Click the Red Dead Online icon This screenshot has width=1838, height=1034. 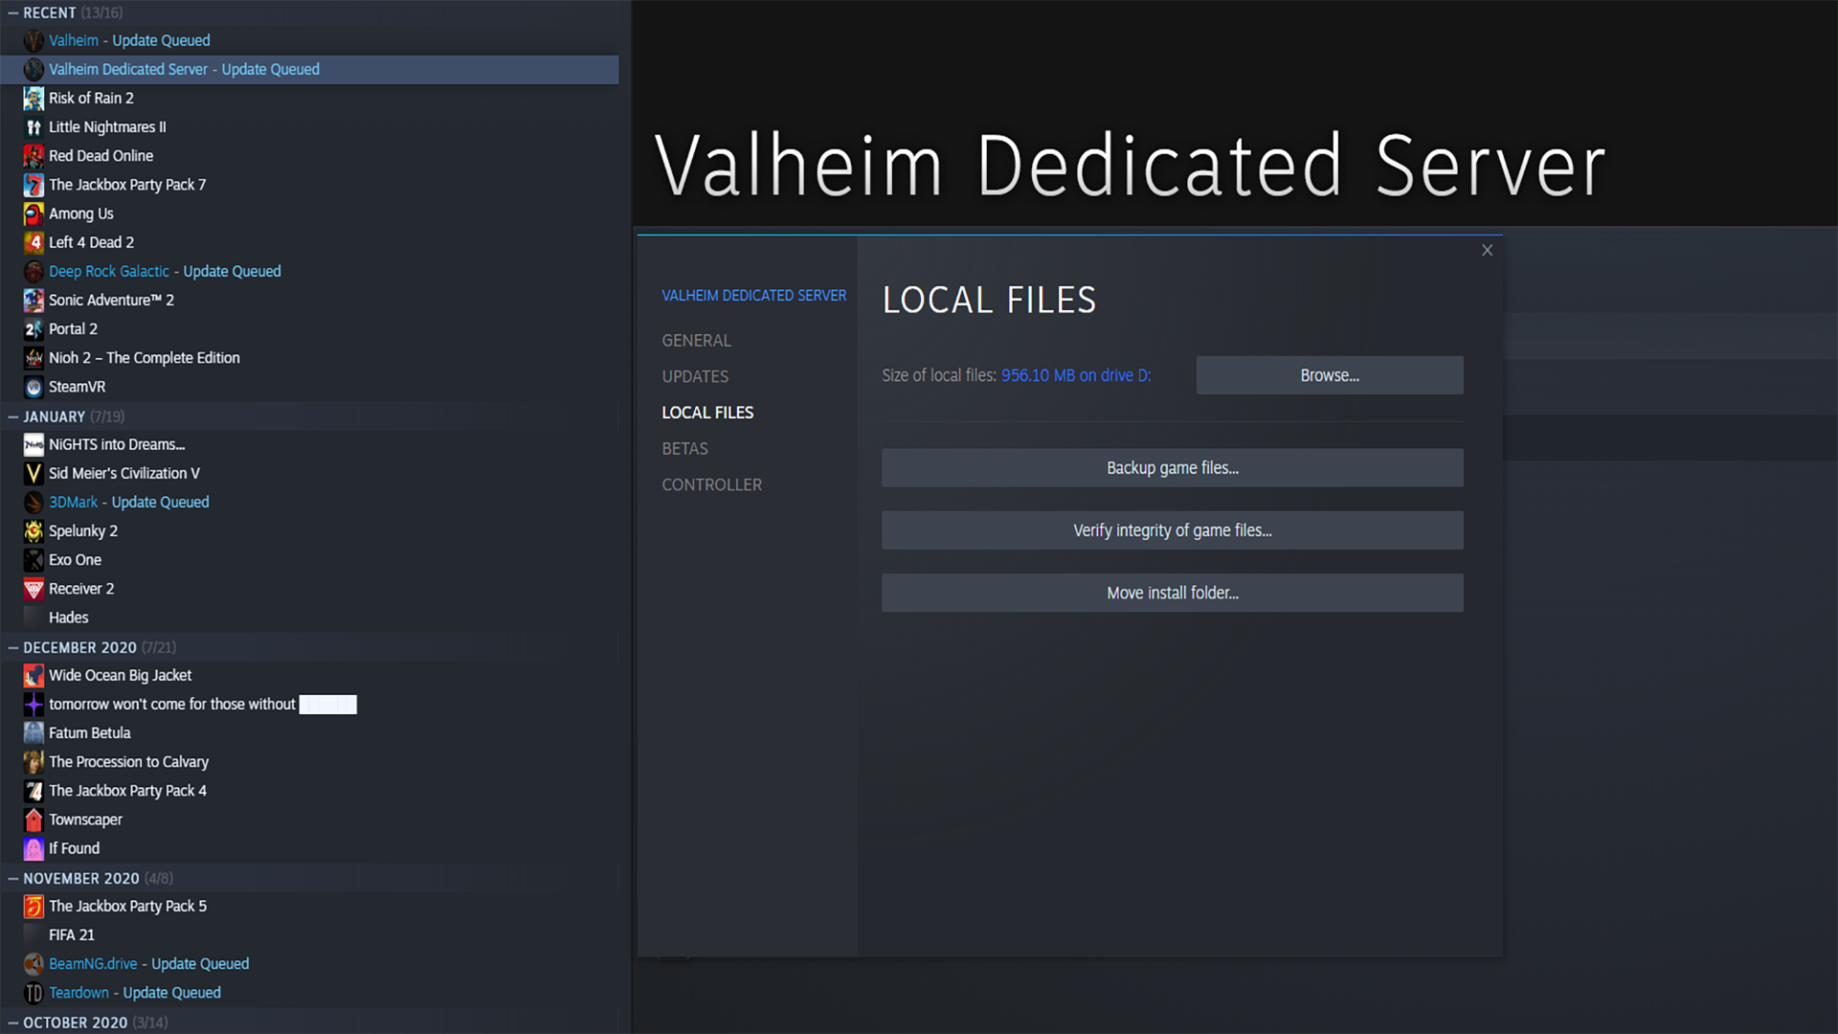[x=34, y=155]
